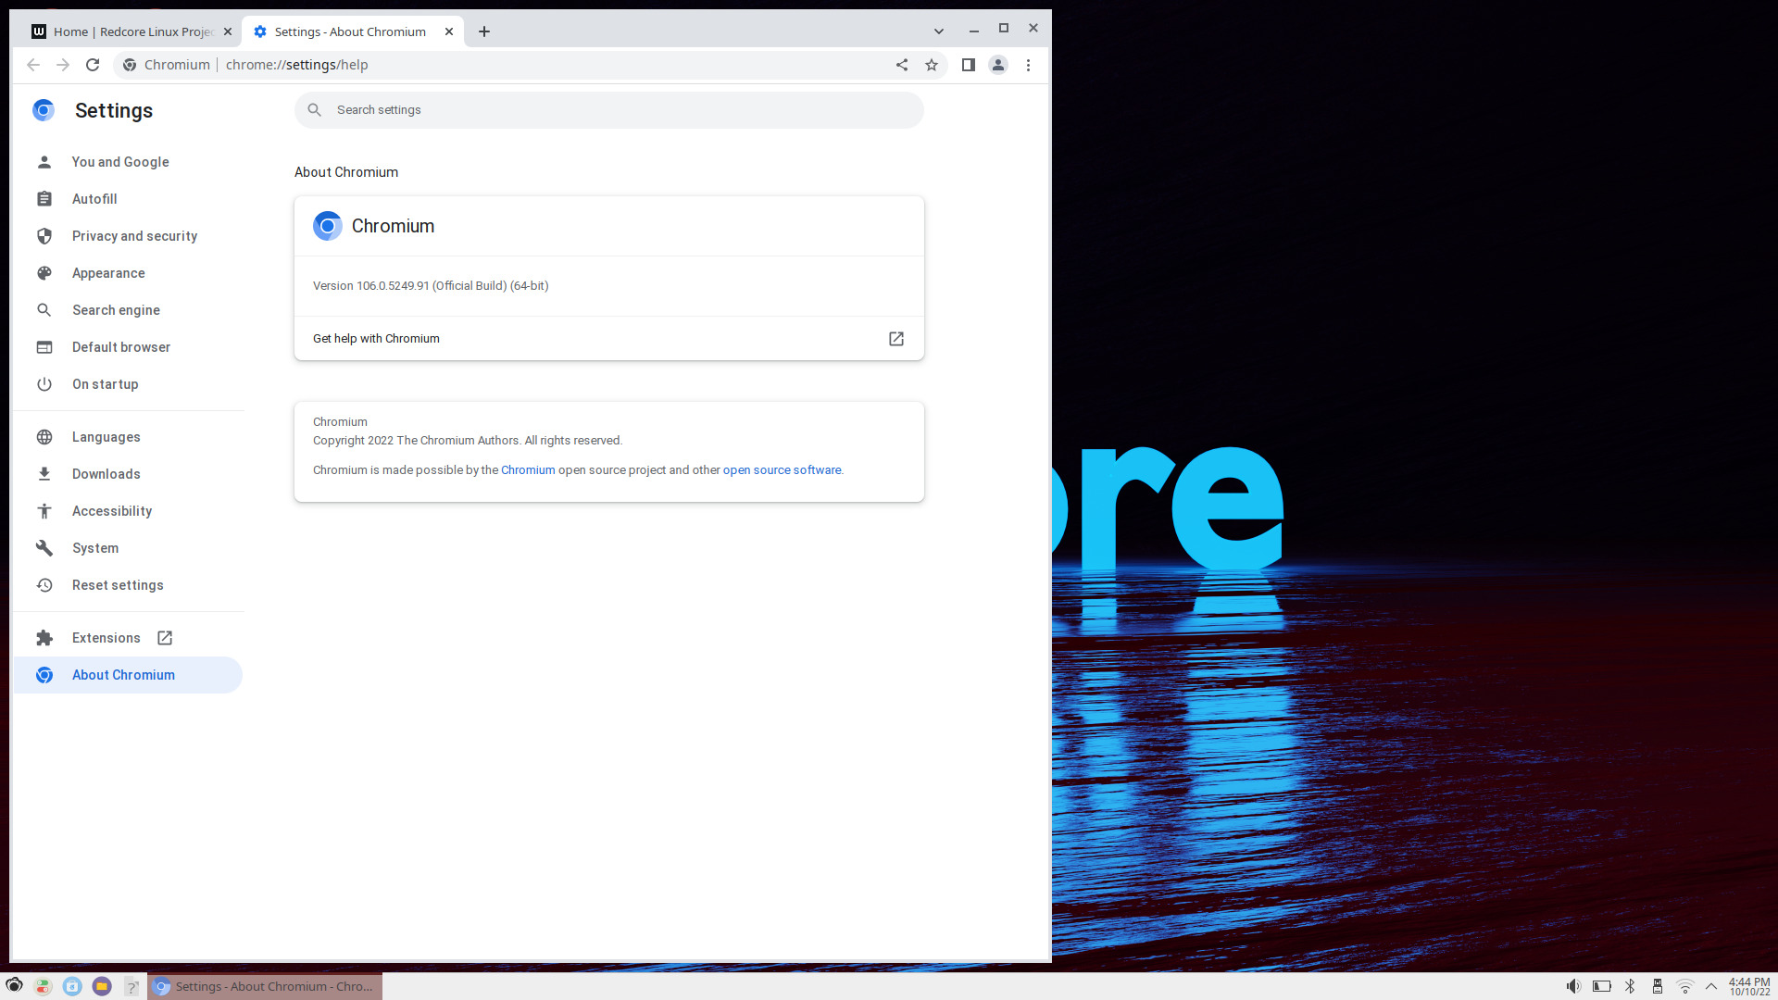Open the Extensions sidebar entry
Screen dimensions: 1778x1000
coord(106,638)
